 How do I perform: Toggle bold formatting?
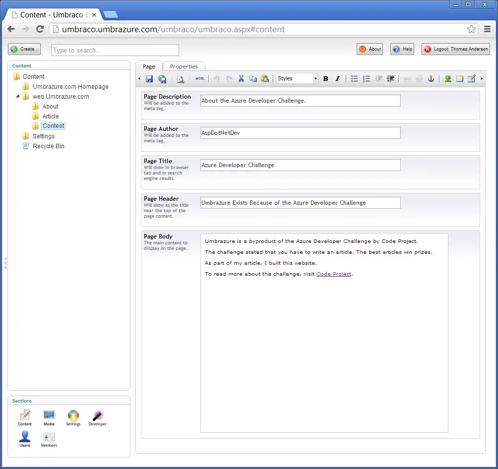325,79
